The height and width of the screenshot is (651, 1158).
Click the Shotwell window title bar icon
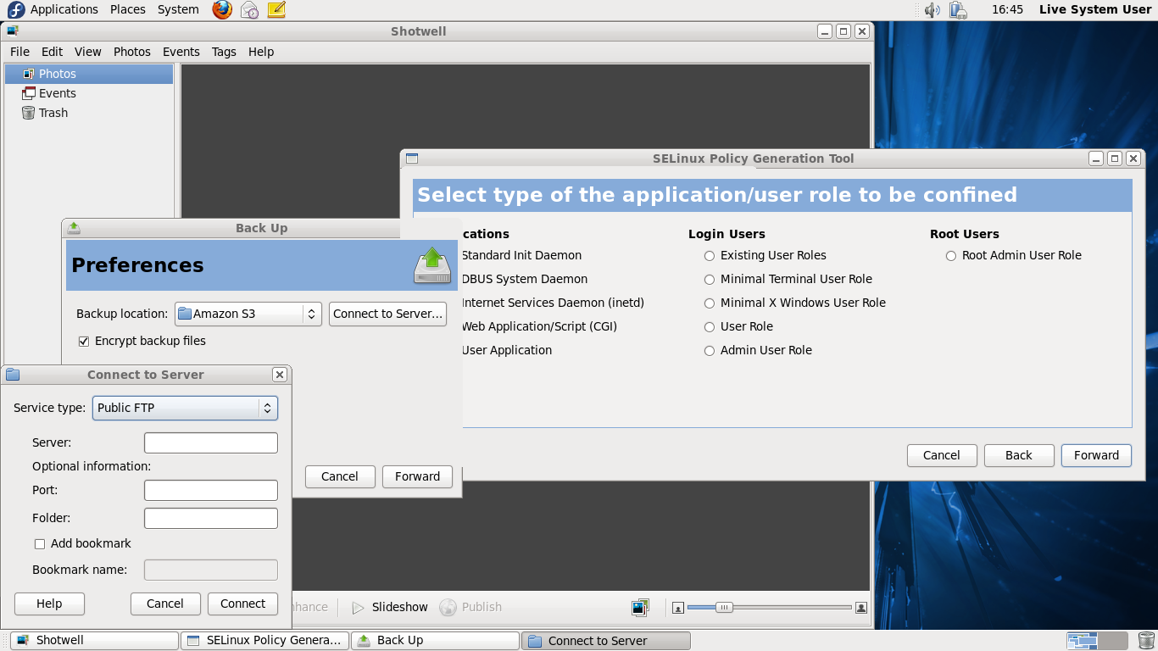click(x=13, y=31)
